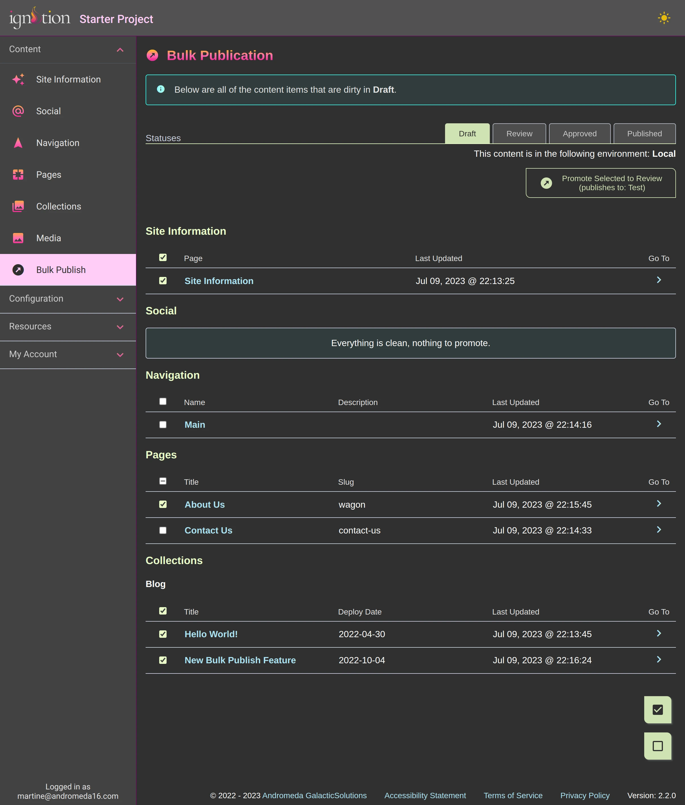Open the Accessibility Statement link
The height and width of the screenshot is (805, 685).
(425, 795)
